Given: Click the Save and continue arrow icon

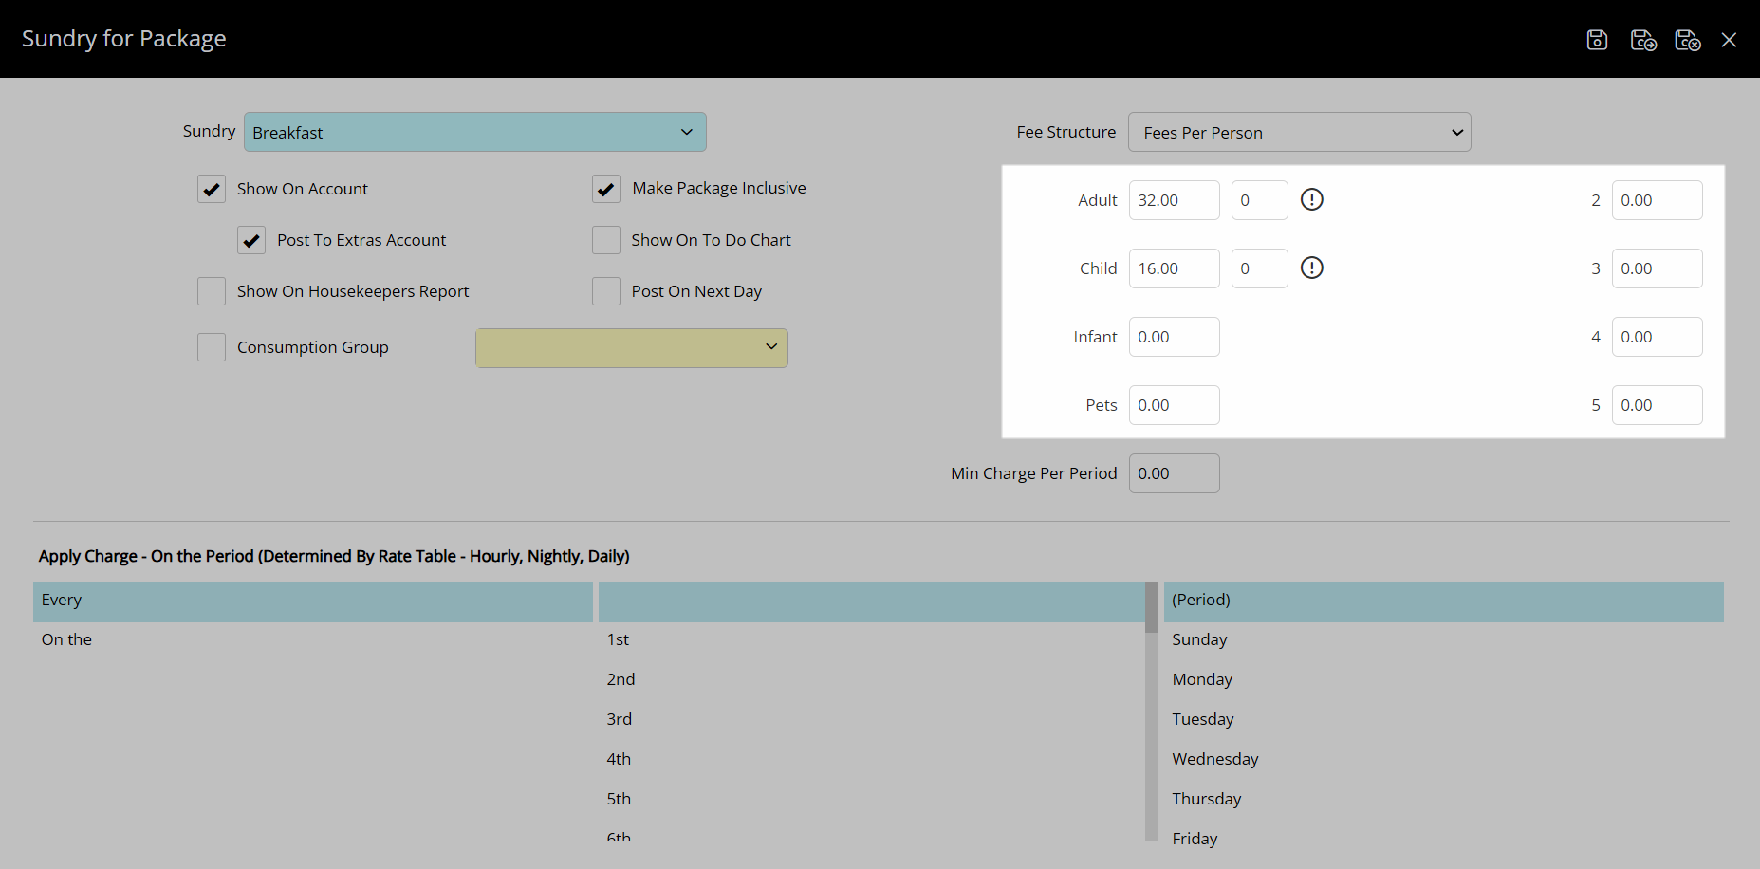Looking at the screenshot, I should pos(1642,40).
